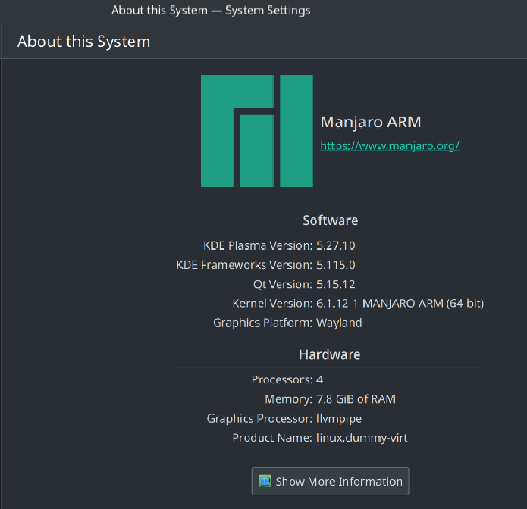Click the Manjaro ARM distribution name

(370, 122)
